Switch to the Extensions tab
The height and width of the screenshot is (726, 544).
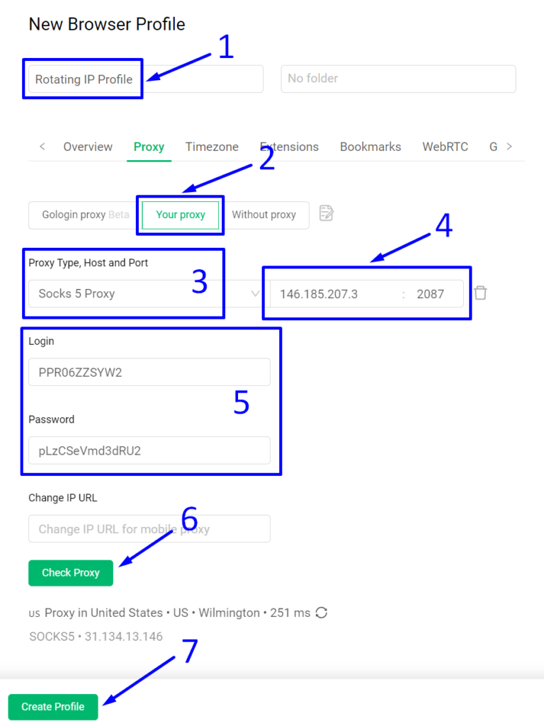(289, 147)
